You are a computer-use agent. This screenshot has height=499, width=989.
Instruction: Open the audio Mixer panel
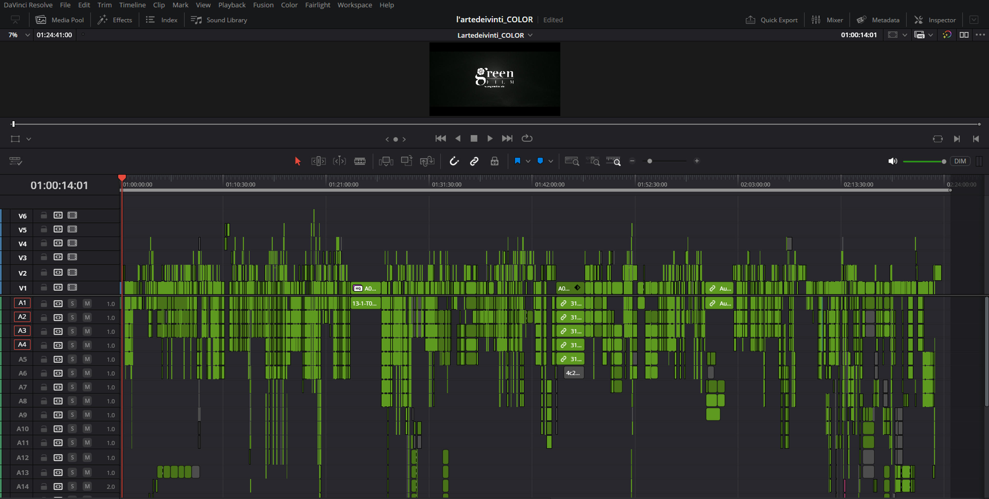(827, 20)
